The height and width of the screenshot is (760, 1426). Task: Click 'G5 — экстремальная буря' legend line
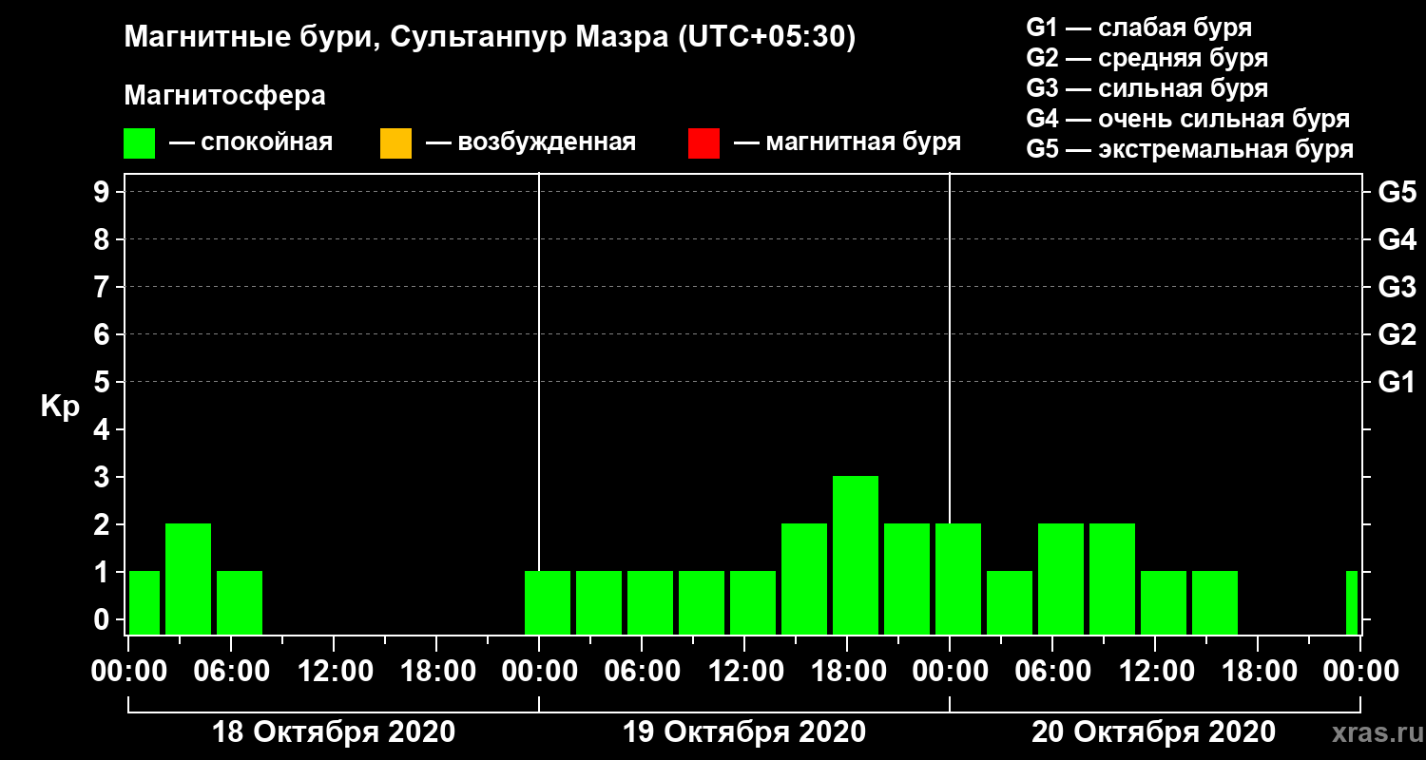1189,150
